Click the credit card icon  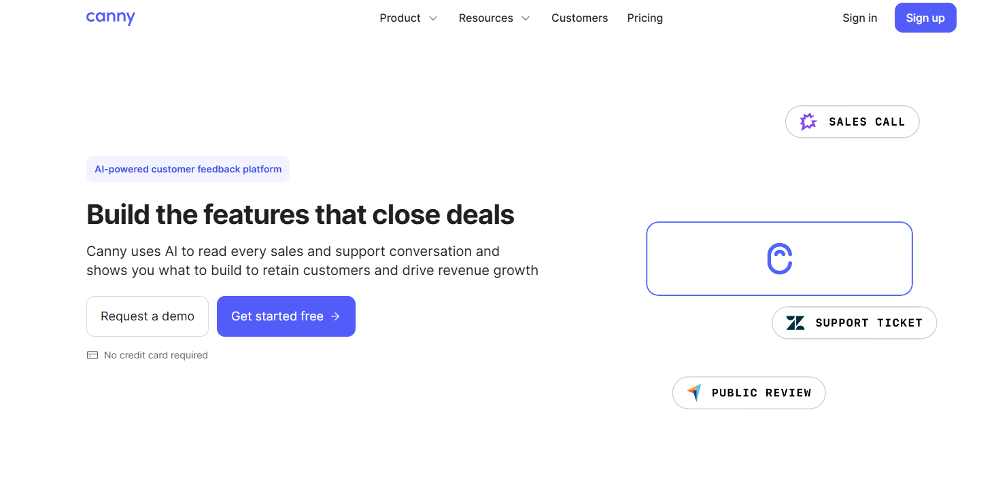point(92,355)
